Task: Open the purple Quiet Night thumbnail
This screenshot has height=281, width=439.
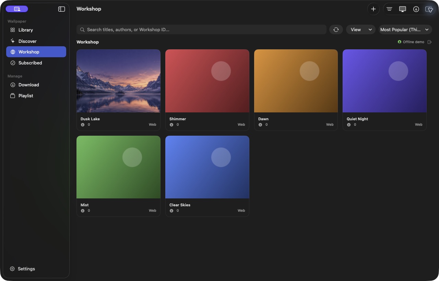Action: coord(384,81)
